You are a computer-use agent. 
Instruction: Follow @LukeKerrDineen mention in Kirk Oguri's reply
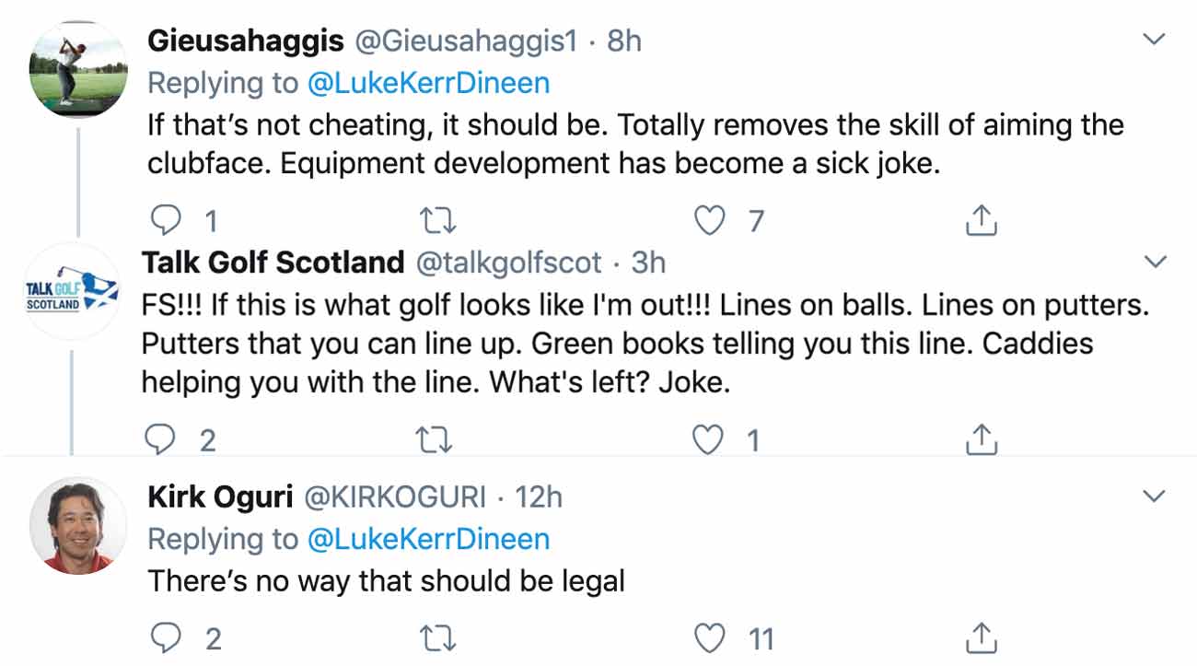(x=428, y=539)
